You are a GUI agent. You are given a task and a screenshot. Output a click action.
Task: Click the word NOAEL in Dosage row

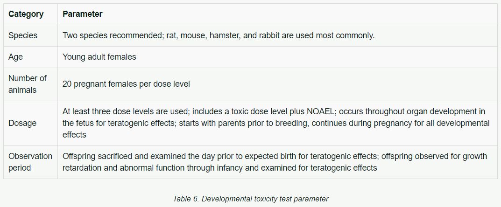[323, 111]
